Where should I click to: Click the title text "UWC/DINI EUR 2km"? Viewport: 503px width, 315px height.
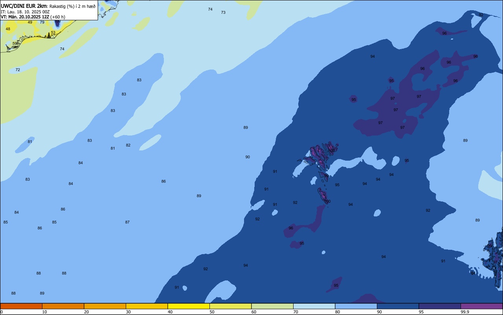click(24, 6)
